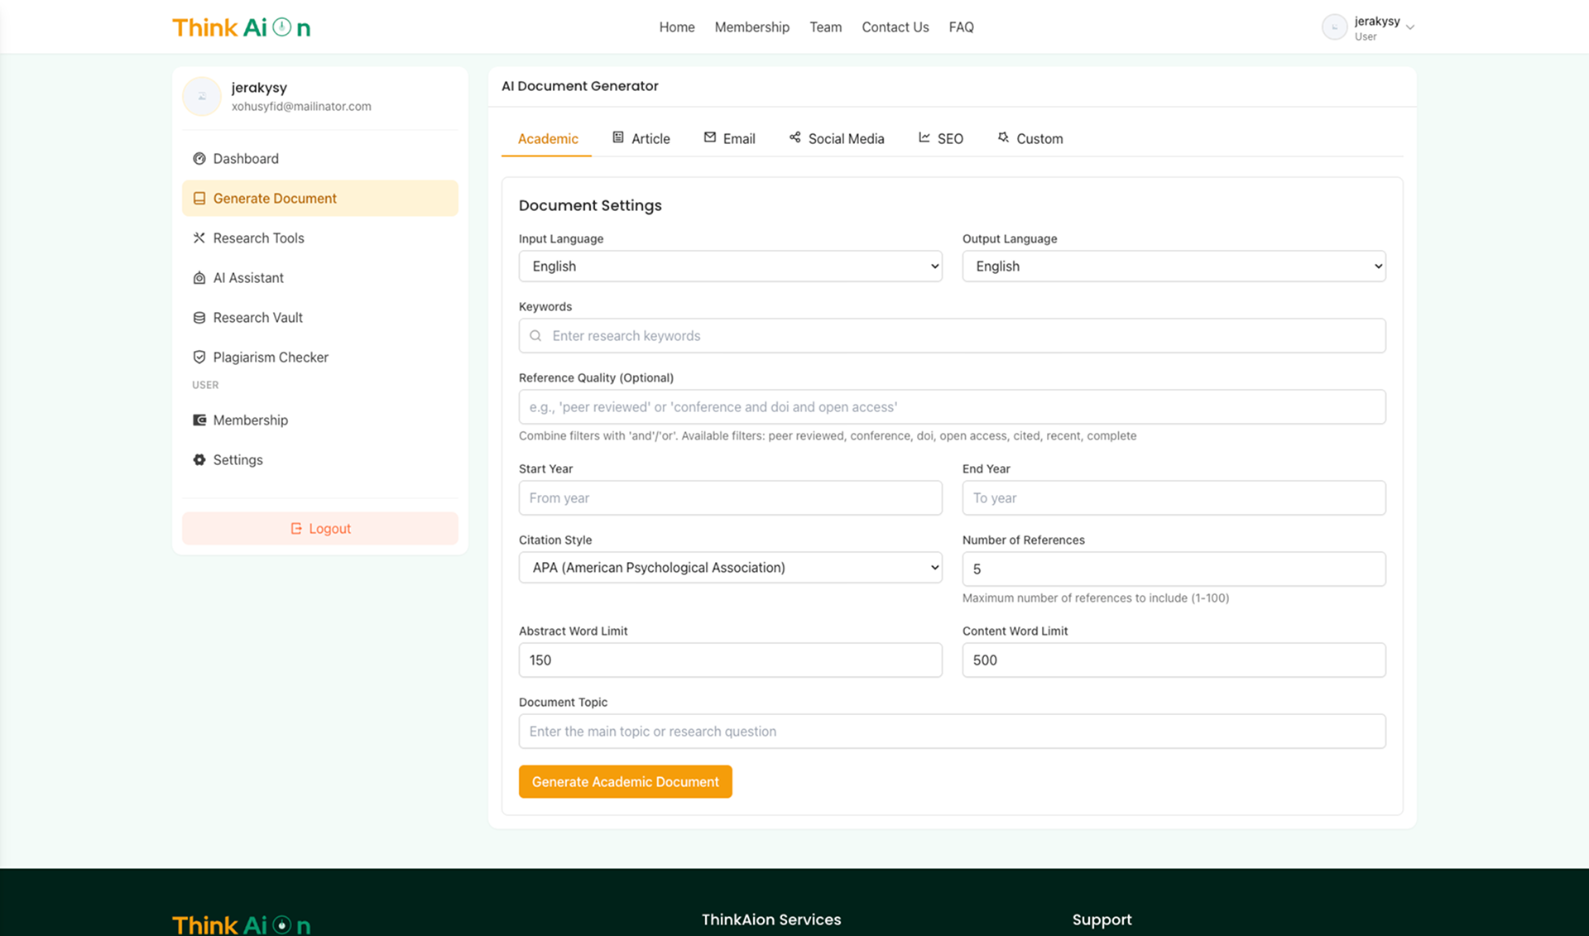Open the Citation Style dropdown
The width and height of the screenshot is (1589, 936).
coord(729,568)
